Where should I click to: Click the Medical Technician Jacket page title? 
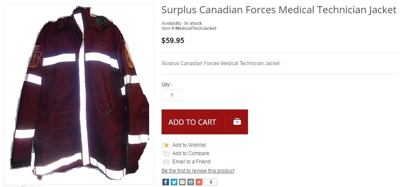pyautogui.click(x=279, y=10)
